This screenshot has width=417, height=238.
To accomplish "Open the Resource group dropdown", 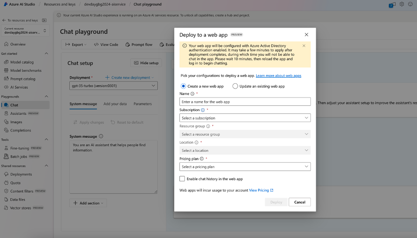I will point(245,134).
